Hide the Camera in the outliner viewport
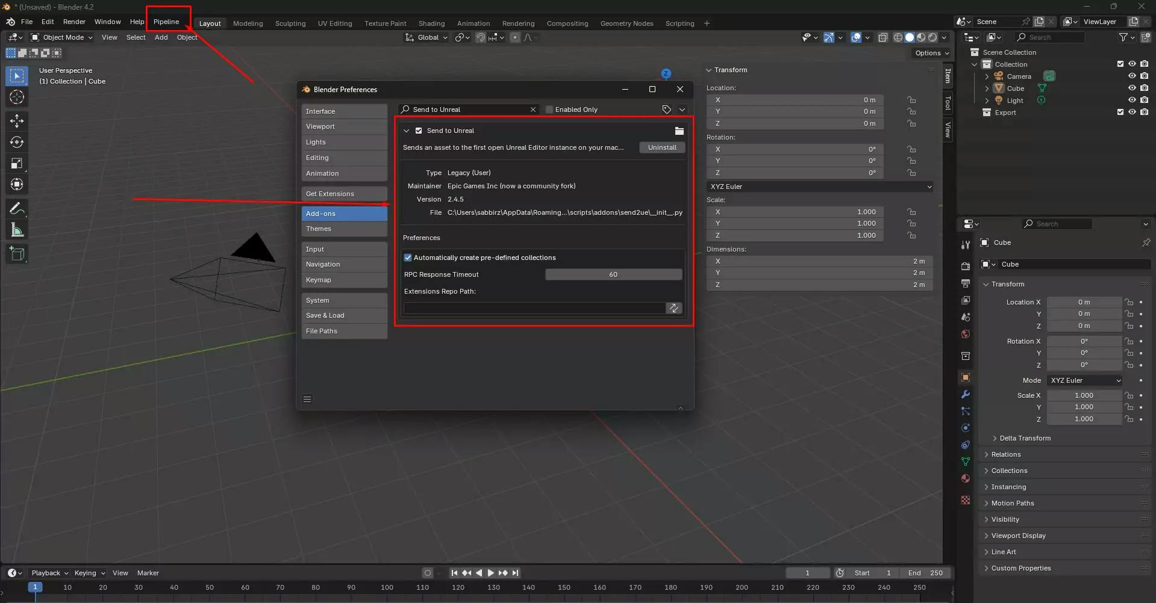 coord(1132,76)
